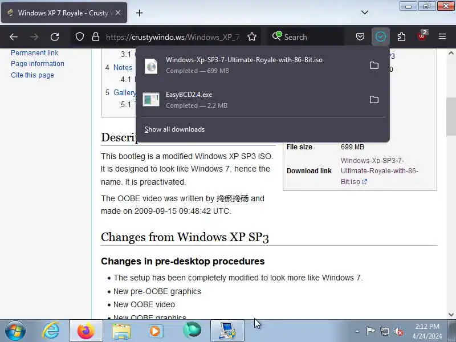Click the 'New pre-OOBE graphics' bullet
456x342 pixels.
(157, 291)
